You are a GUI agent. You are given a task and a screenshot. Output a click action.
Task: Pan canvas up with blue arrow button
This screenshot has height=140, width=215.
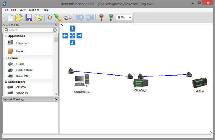pyautogui.click(x=72, y=29)
